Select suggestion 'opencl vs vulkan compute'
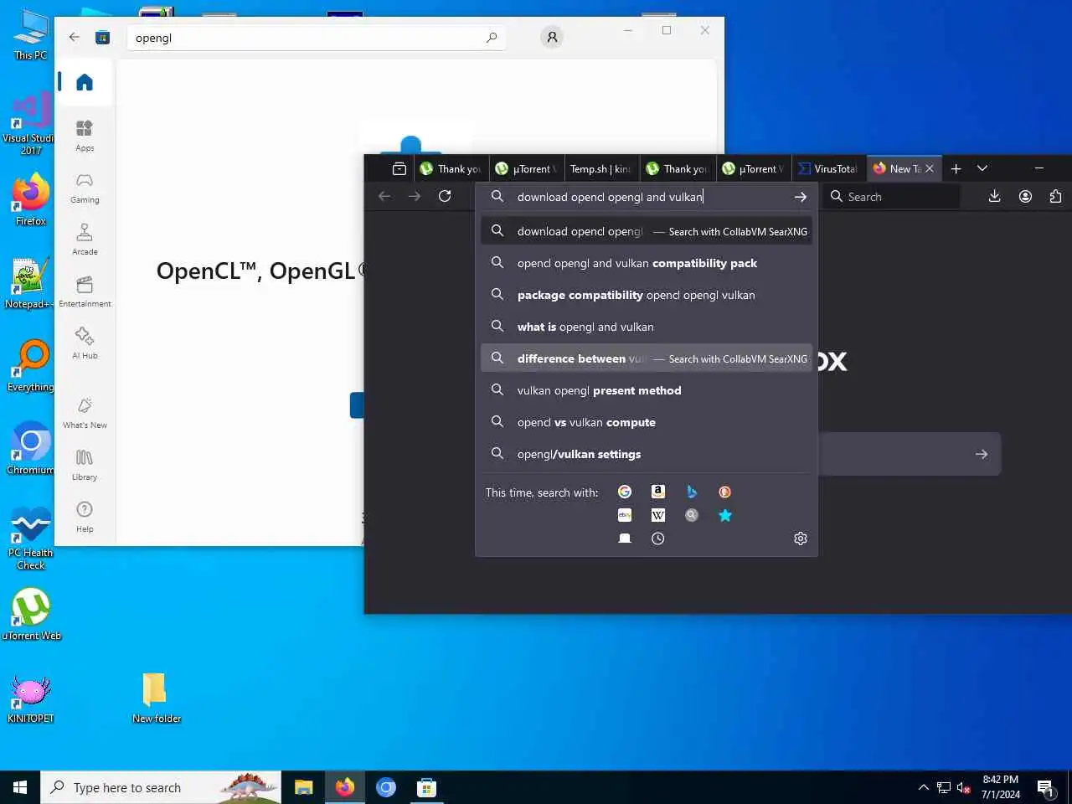 647,422
